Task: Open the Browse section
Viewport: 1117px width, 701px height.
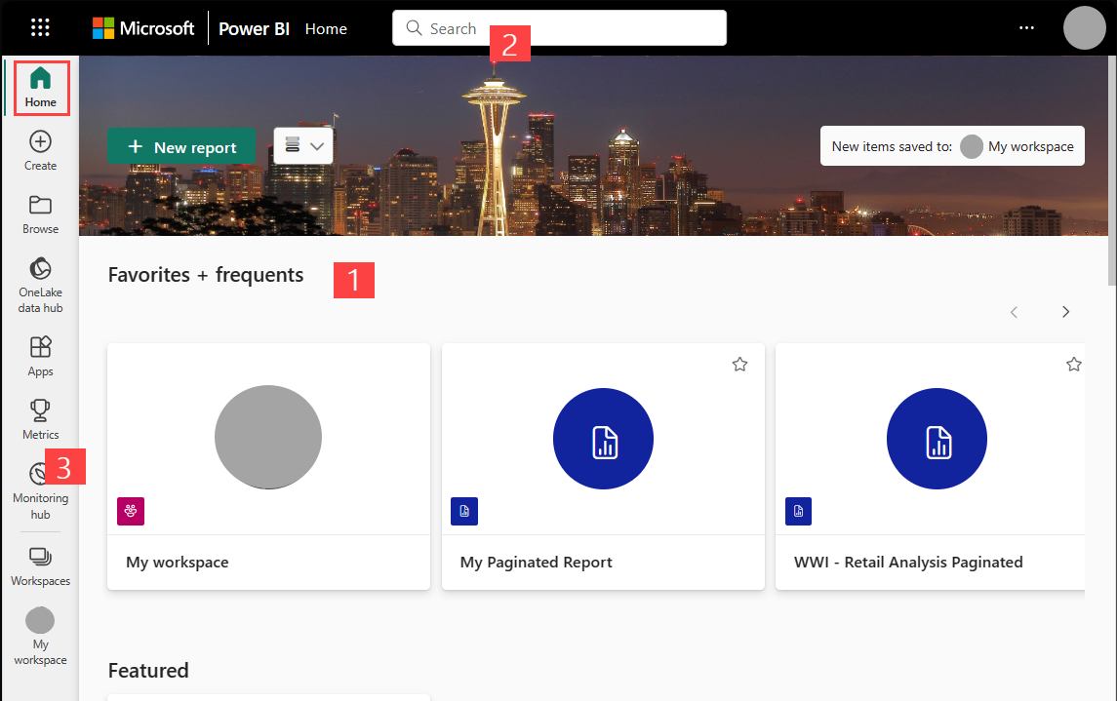Action: pyautogui.click(x=41, y=214)
